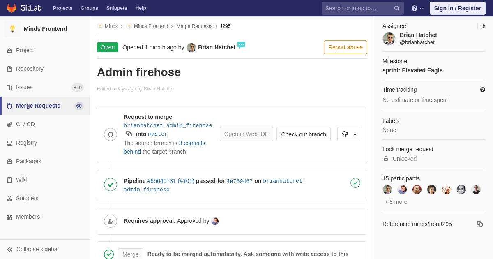Go to Project in sidebar
Viewport: 493px width, 259px height.
[x=45, y=50]
